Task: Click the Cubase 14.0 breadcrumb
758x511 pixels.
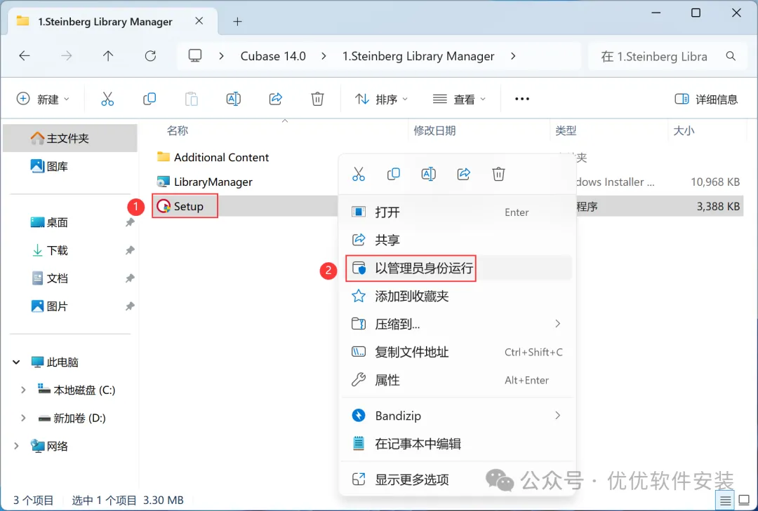Action: click(x=273, y=56)
